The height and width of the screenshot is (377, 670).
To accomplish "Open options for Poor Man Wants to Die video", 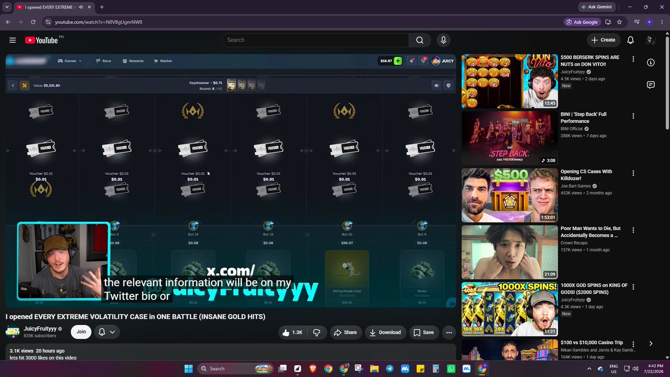I will click(633, 230).
